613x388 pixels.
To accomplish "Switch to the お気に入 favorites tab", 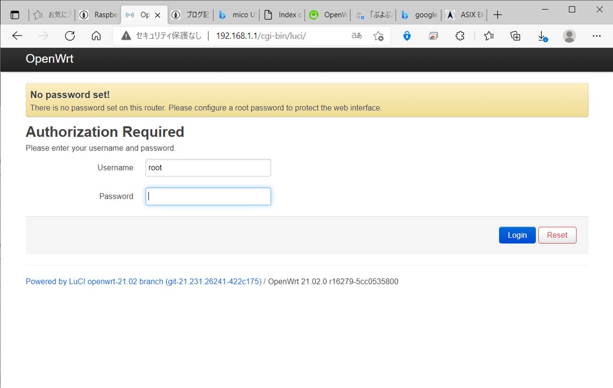I will [x=52, y=15].
